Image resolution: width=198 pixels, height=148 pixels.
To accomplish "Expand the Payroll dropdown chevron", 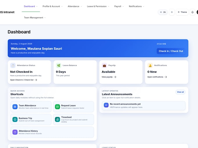I will coord(123,6).
